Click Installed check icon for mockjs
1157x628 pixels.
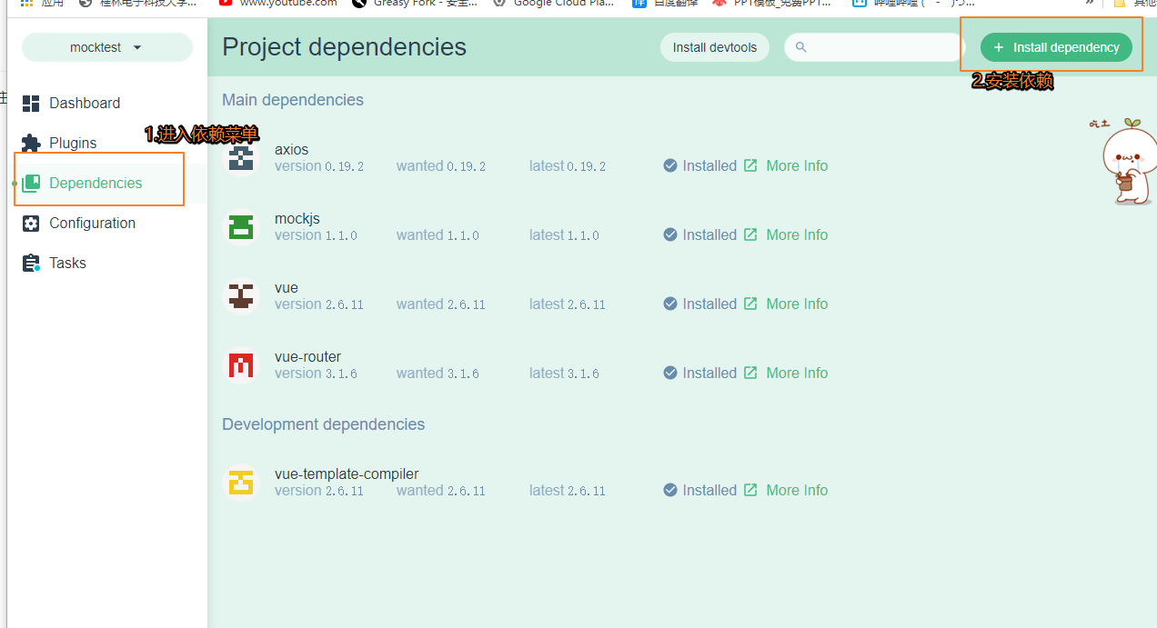click(670, 234)
